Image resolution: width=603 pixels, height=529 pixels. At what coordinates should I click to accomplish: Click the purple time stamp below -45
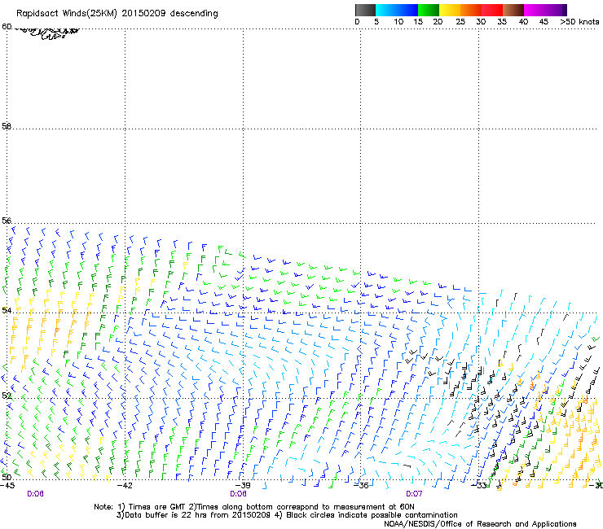pos(35,494)
